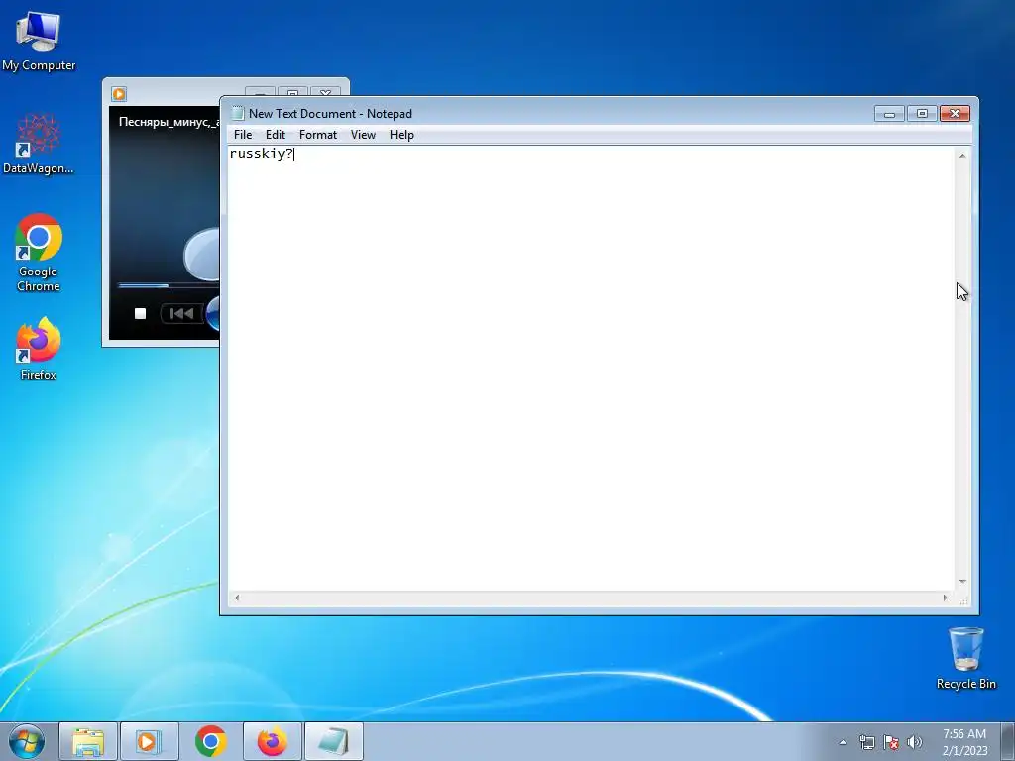Open the clock showing 7:56 AM
This screenshot has height=761, width=1015.
tap(964, 742)
